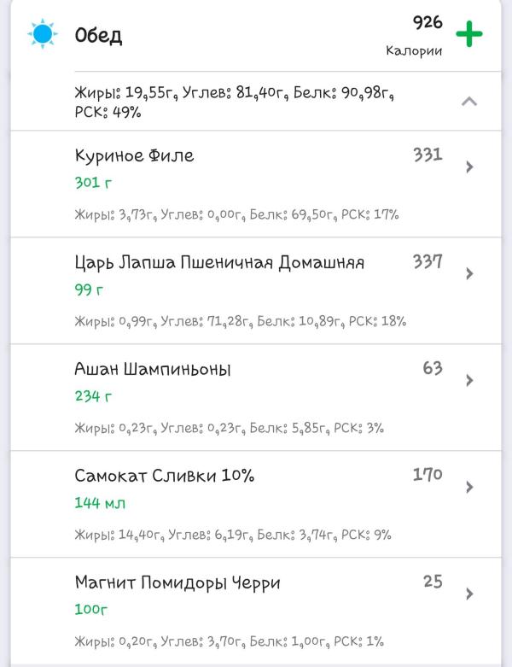Click the blue sun lunch icon
The height and width of the screenshot is (667, 512).
(43, 33)
